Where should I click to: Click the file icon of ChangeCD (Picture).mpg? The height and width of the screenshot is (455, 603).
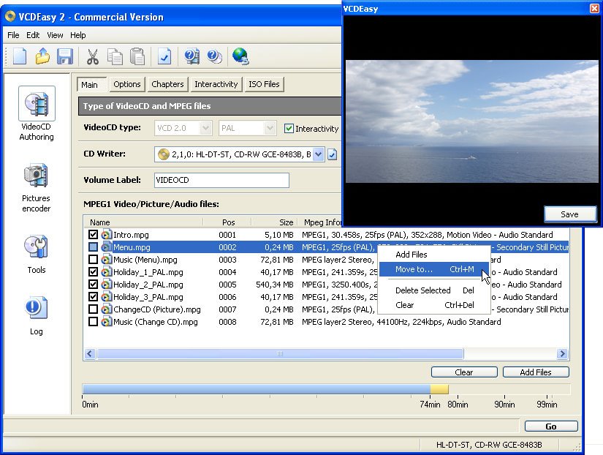click(106, 309)
